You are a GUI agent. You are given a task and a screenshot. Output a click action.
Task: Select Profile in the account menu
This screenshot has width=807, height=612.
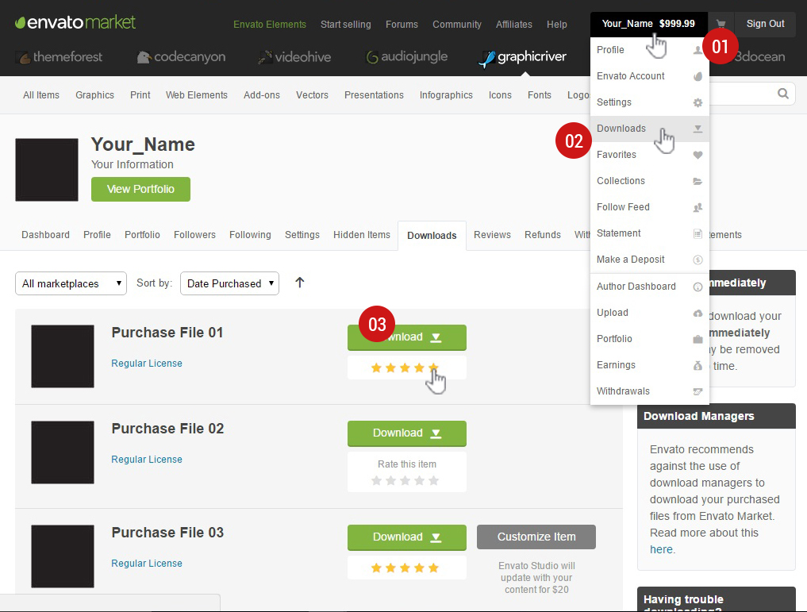[x=650, y=50]
